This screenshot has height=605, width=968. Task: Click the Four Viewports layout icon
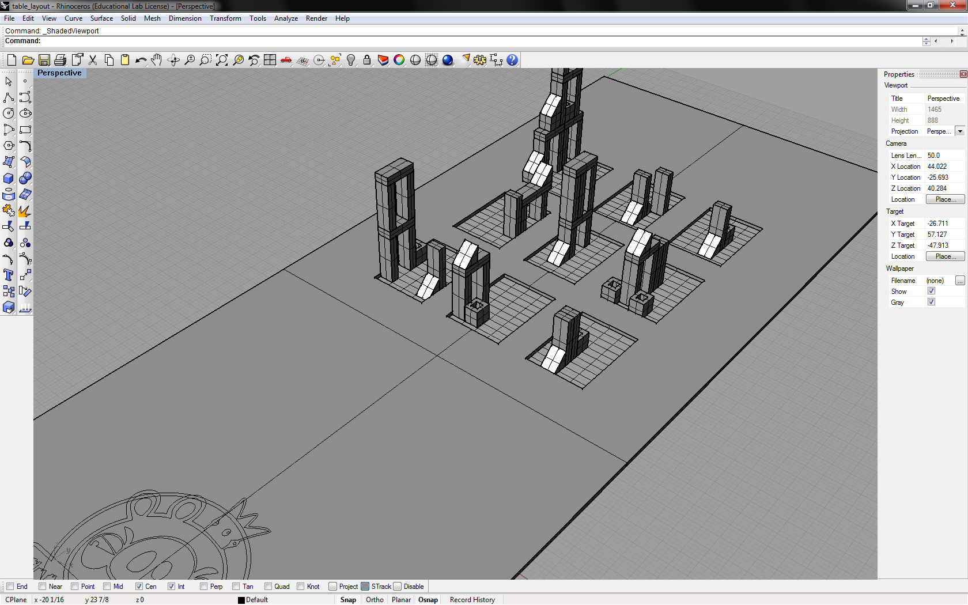point(270,60)
